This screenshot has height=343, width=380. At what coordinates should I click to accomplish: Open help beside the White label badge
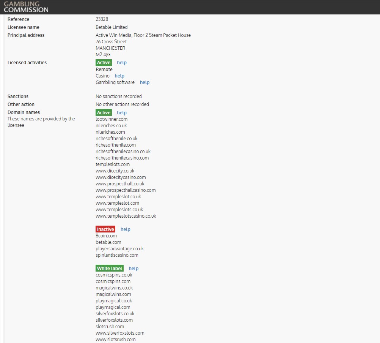tap(133, 269)
